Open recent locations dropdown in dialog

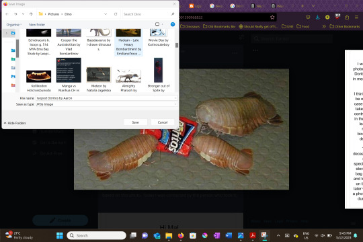(23, 14)
